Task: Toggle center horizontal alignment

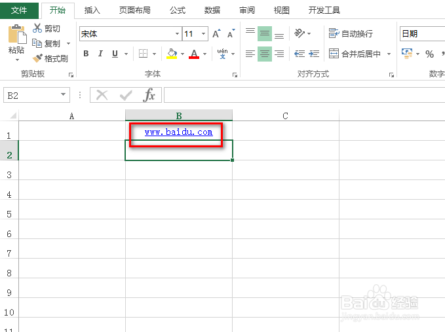Action: click(x=265, y=54)
